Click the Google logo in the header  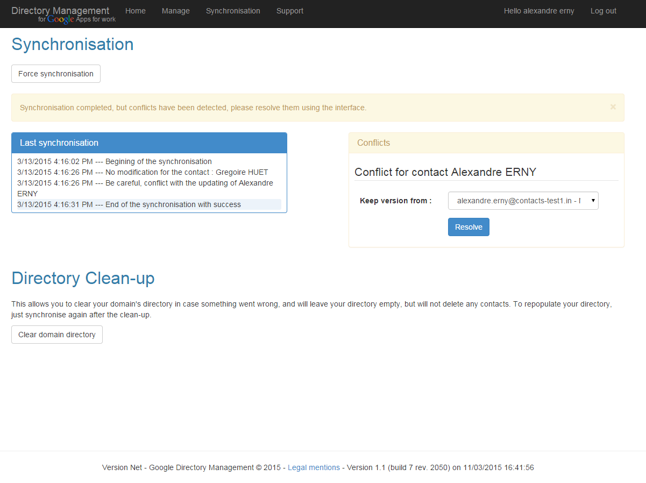pos(60,19)
